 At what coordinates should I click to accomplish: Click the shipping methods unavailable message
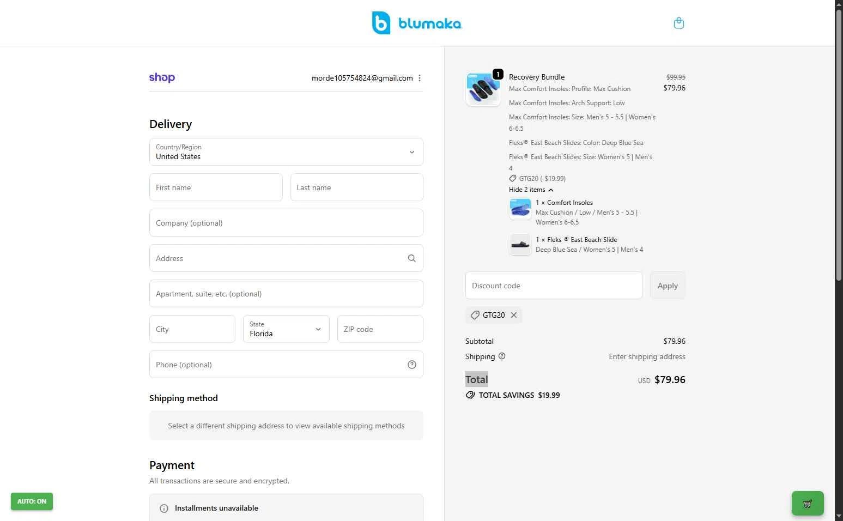[x=286, y=426]
